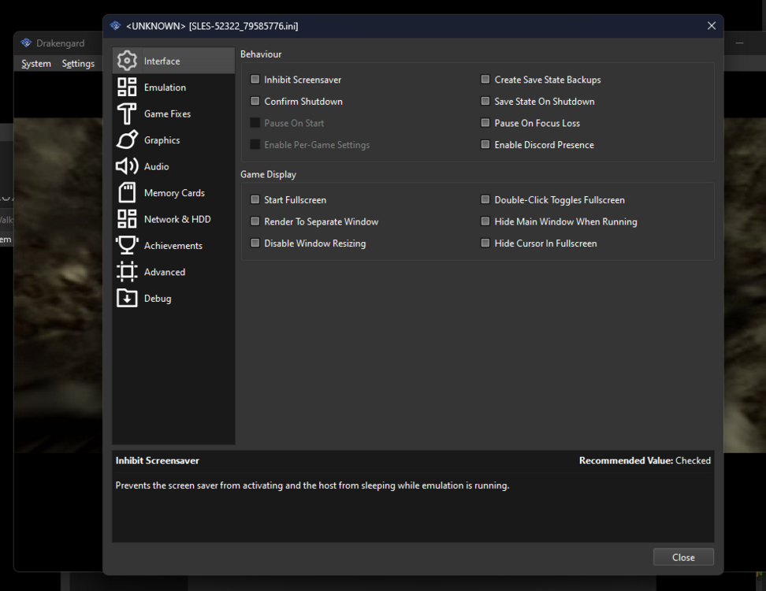The width and height of the screenshot is (766, 591).
Task: Open the Debug settings icon
Action: (x=127, y=299)
